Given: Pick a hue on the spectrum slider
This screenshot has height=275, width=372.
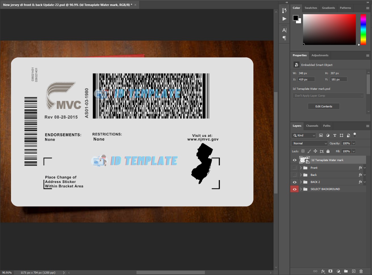Looking at the screenshot, I should 363,30.
